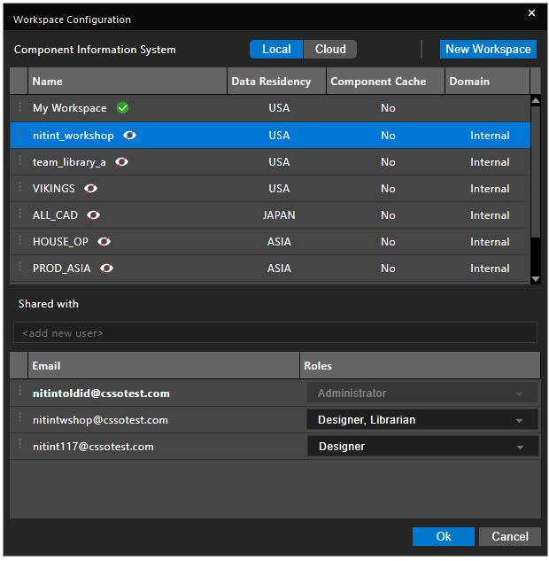The image size is (549, 561).
Task: Create a New Workspace
Action: [488, 49]
